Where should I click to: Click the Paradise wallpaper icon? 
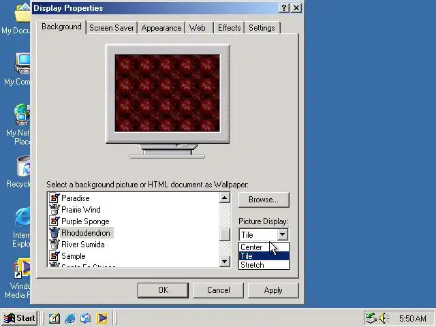[x=54, y=198]
